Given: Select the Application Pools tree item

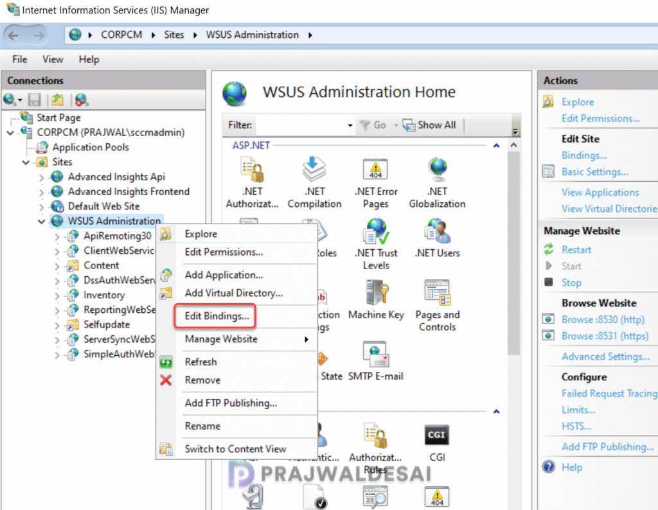Looking at the screenshot, I should [x=90, y=147].
